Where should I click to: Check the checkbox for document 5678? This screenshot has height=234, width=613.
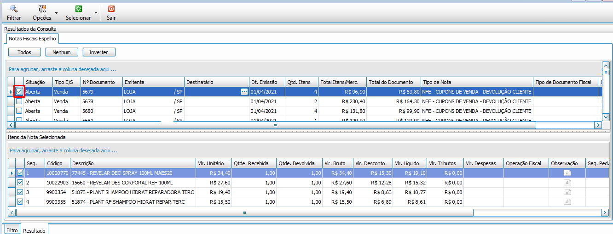pyautogui.click(x=19, y=101)
